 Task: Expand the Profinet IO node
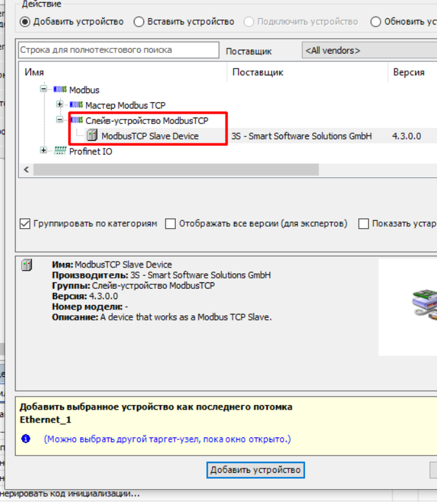[x=43, y=151]
